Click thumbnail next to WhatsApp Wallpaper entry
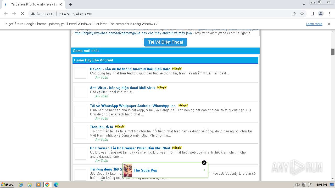 (80, 111)
